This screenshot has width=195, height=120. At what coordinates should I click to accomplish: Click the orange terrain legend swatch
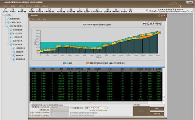click(88, 63)
